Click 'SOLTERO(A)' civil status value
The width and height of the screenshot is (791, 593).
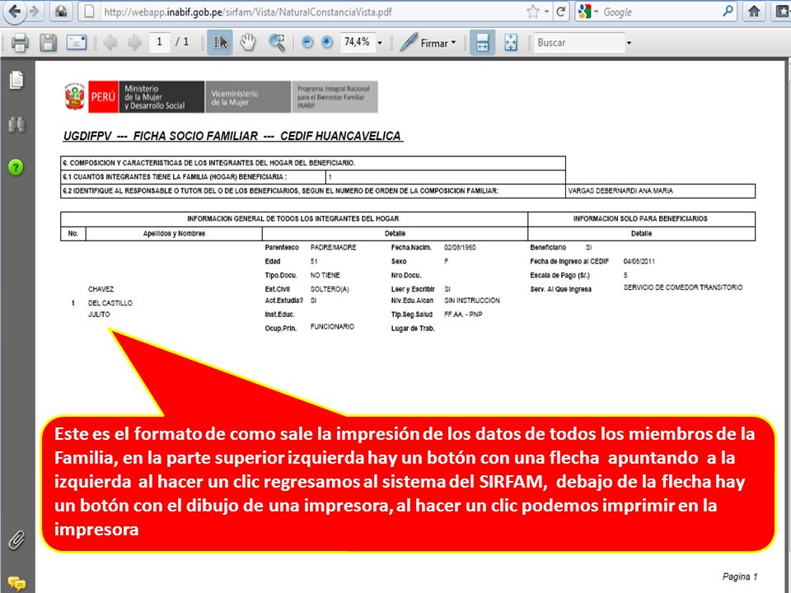[x=330, y=289]
